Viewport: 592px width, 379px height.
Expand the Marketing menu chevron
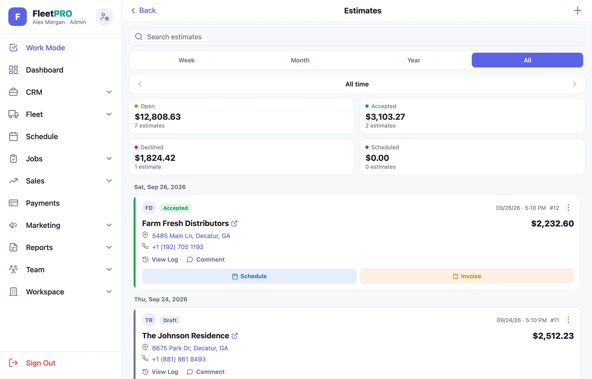pyautogui.click(x=109, y=225)
